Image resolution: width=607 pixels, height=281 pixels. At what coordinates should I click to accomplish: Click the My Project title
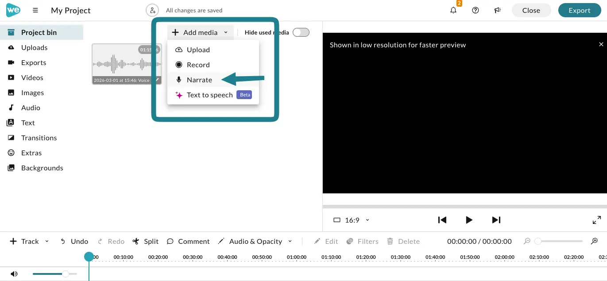click(x=71, y=10)
